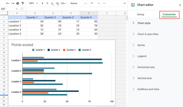Image resolution: width=183 pixels, height=107 pixels.
Task: Click cell with value 63
Action: 53,34
